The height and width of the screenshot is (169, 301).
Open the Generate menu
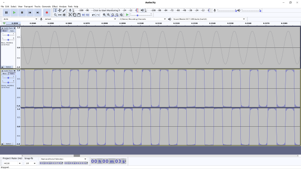[46, 7]
